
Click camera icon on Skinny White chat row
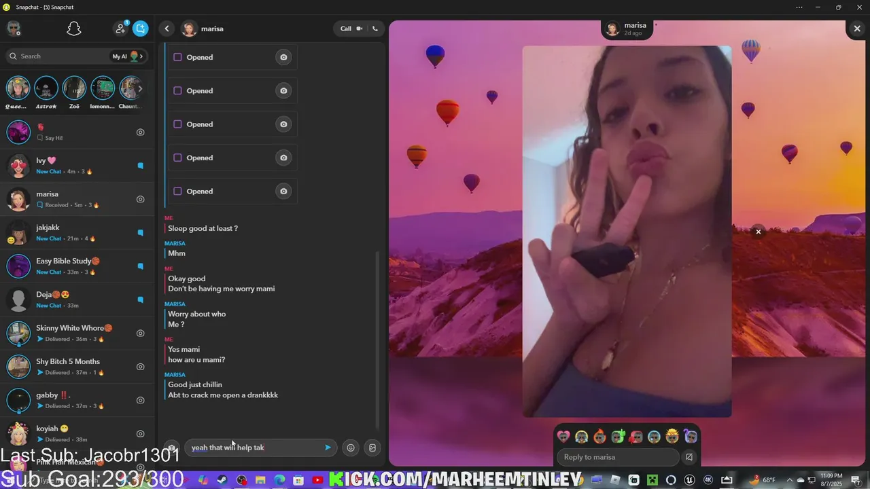[x=141, y=333]
